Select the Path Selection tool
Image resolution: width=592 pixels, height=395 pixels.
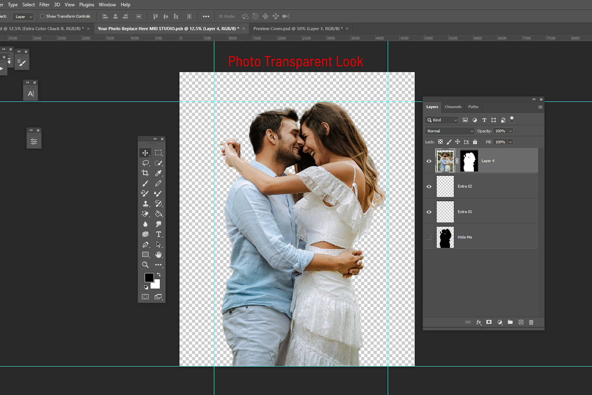158,245
